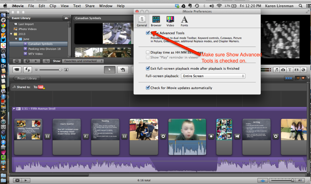This screenshot has height=184, width=311.
Task: Open the Share menu
Action: (x=90, y=6)
